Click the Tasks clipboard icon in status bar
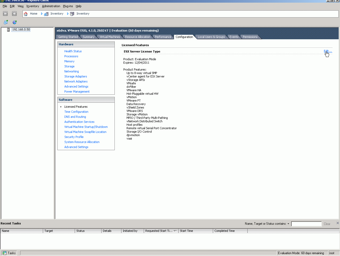Viewport: 340px width, 256px height. point(5,253)
